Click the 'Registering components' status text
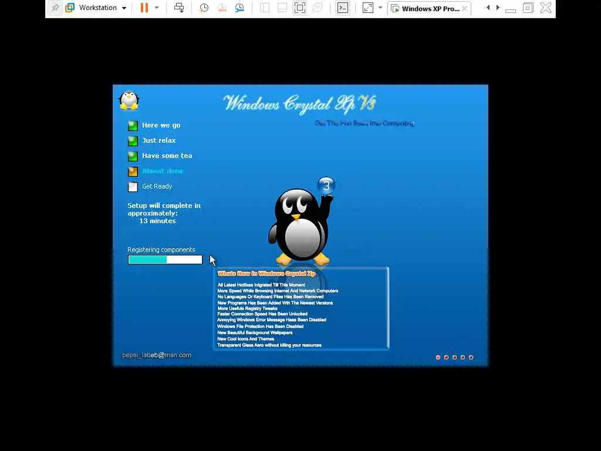601x451 pixels. [161, 250]
